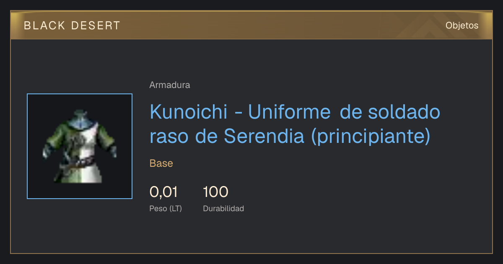Click the Peso (LT) label
This screenshot has height=264, width=503.
tap(166, 208)
